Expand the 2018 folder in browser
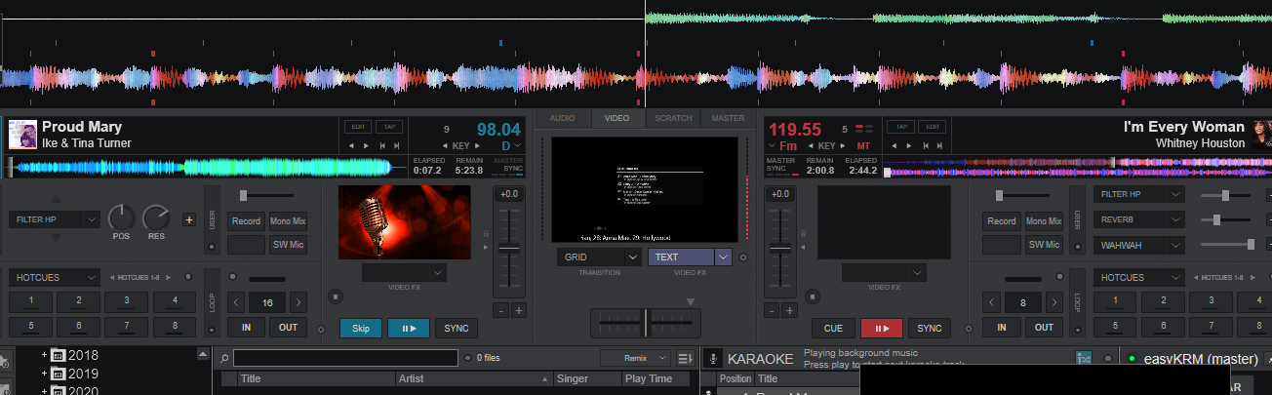This screenshot has height=395, width=1272. pos(44,355)
